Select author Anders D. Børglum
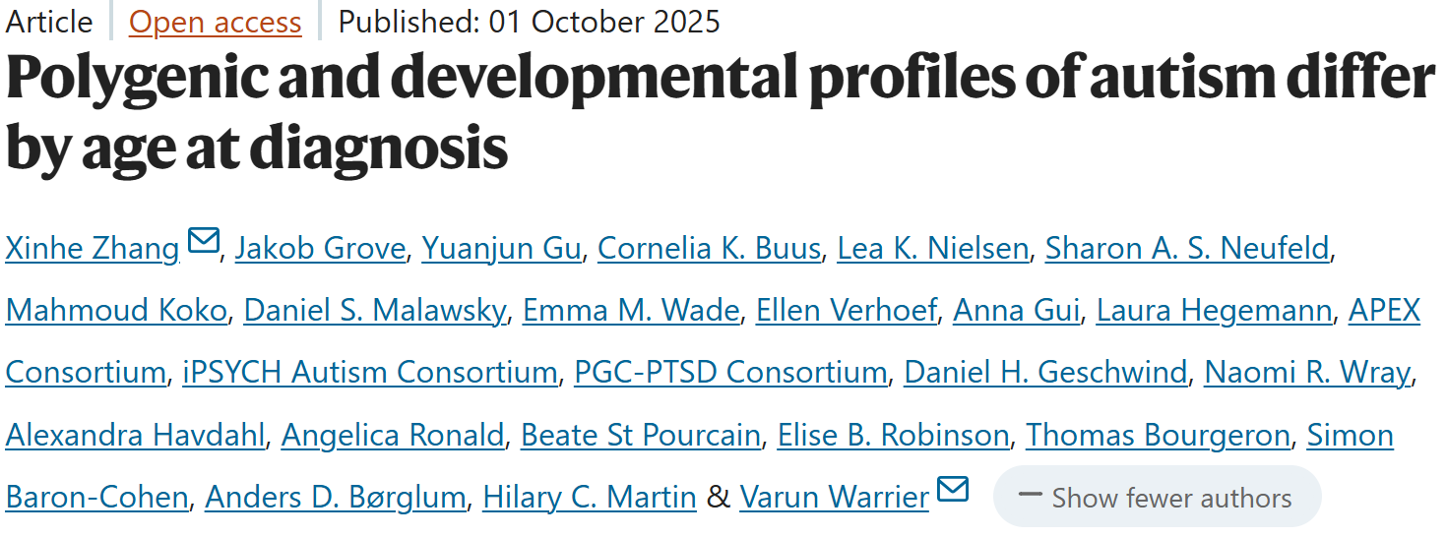Image resolution: width=1446 pixels, height=537 pixels. pos(335,498)
